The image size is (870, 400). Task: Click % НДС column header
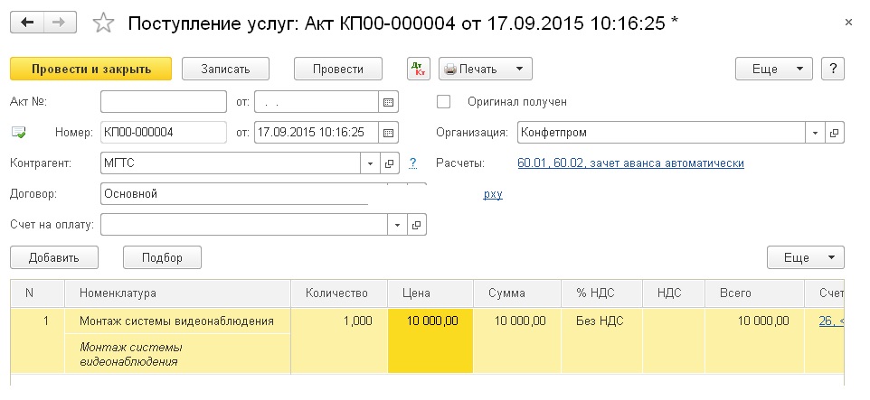[x=602, y=293]
